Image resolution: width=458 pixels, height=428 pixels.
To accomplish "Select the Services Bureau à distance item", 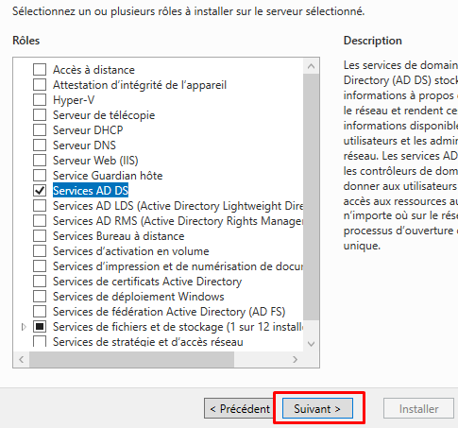I will (118, 236).
